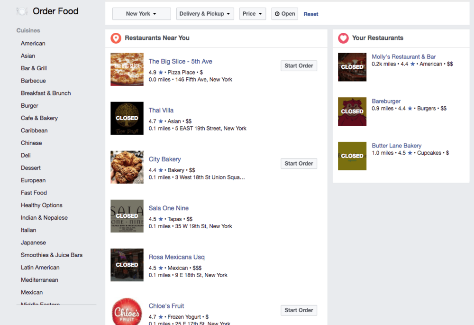This screenshot has height=325, width=474.
Task: Expand the New York location dropdown
Action: point(141,14)
